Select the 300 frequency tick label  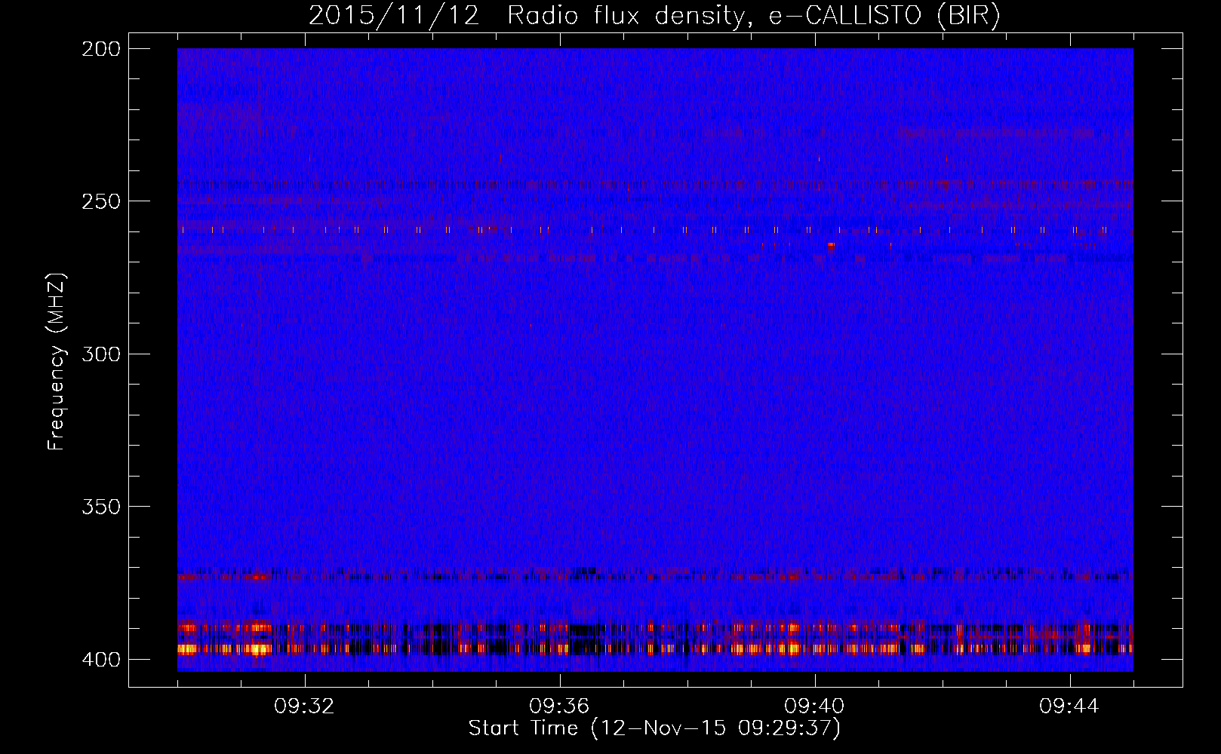click(x=101, y=354)
